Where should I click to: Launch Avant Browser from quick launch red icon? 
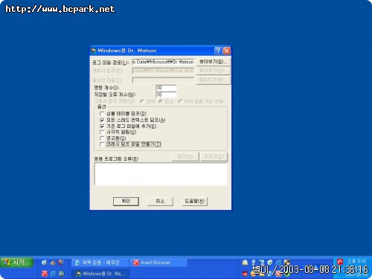pyautogui.click(x=45, y=274)
